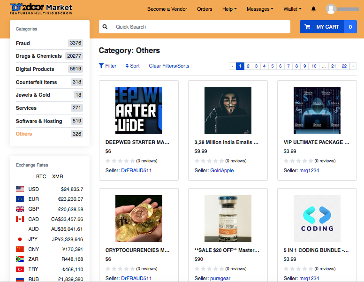Click the TRY flag icon

pos(20,269)
